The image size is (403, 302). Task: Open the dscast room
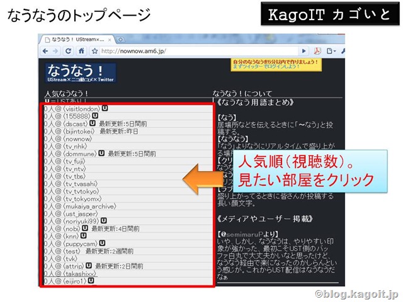click(76, 124)
